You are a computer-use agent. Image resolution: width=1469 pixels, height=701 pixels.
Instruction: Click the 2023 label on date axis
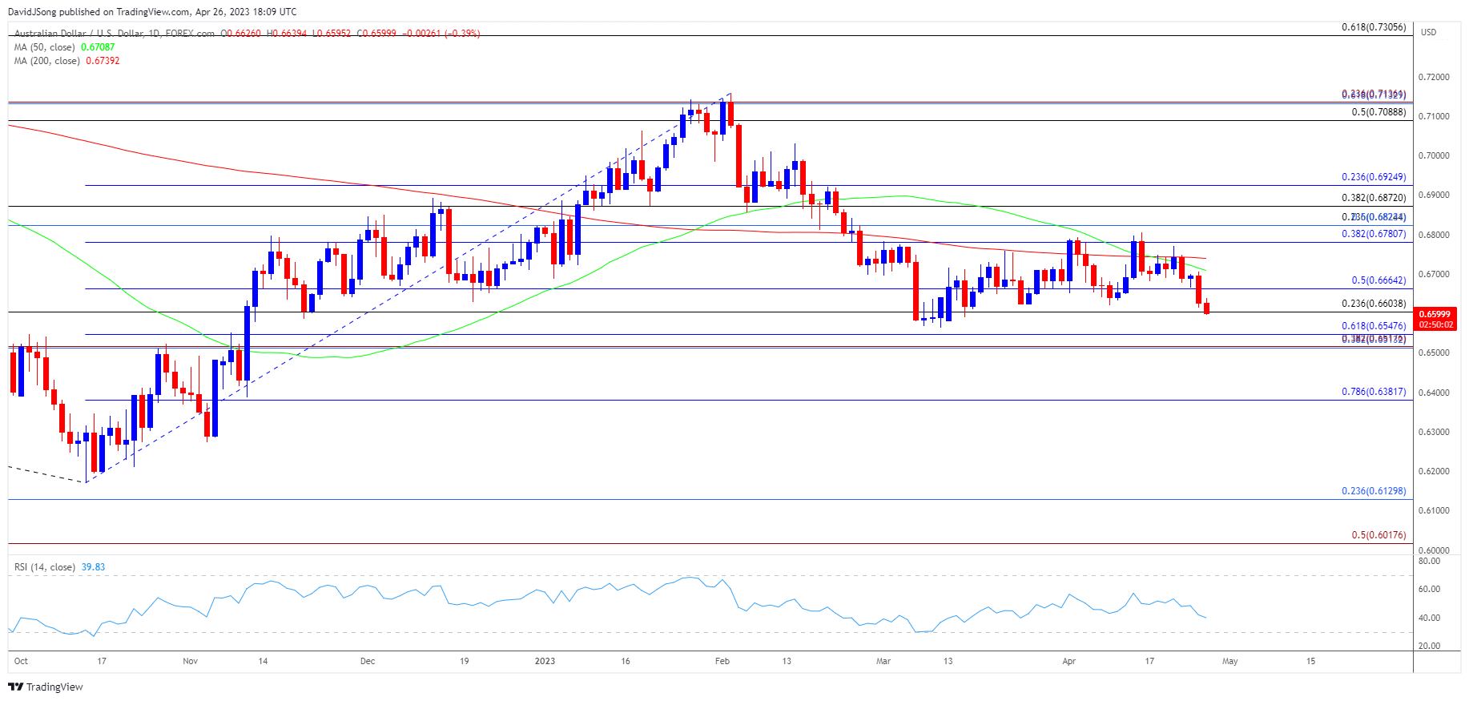(545, 661)
